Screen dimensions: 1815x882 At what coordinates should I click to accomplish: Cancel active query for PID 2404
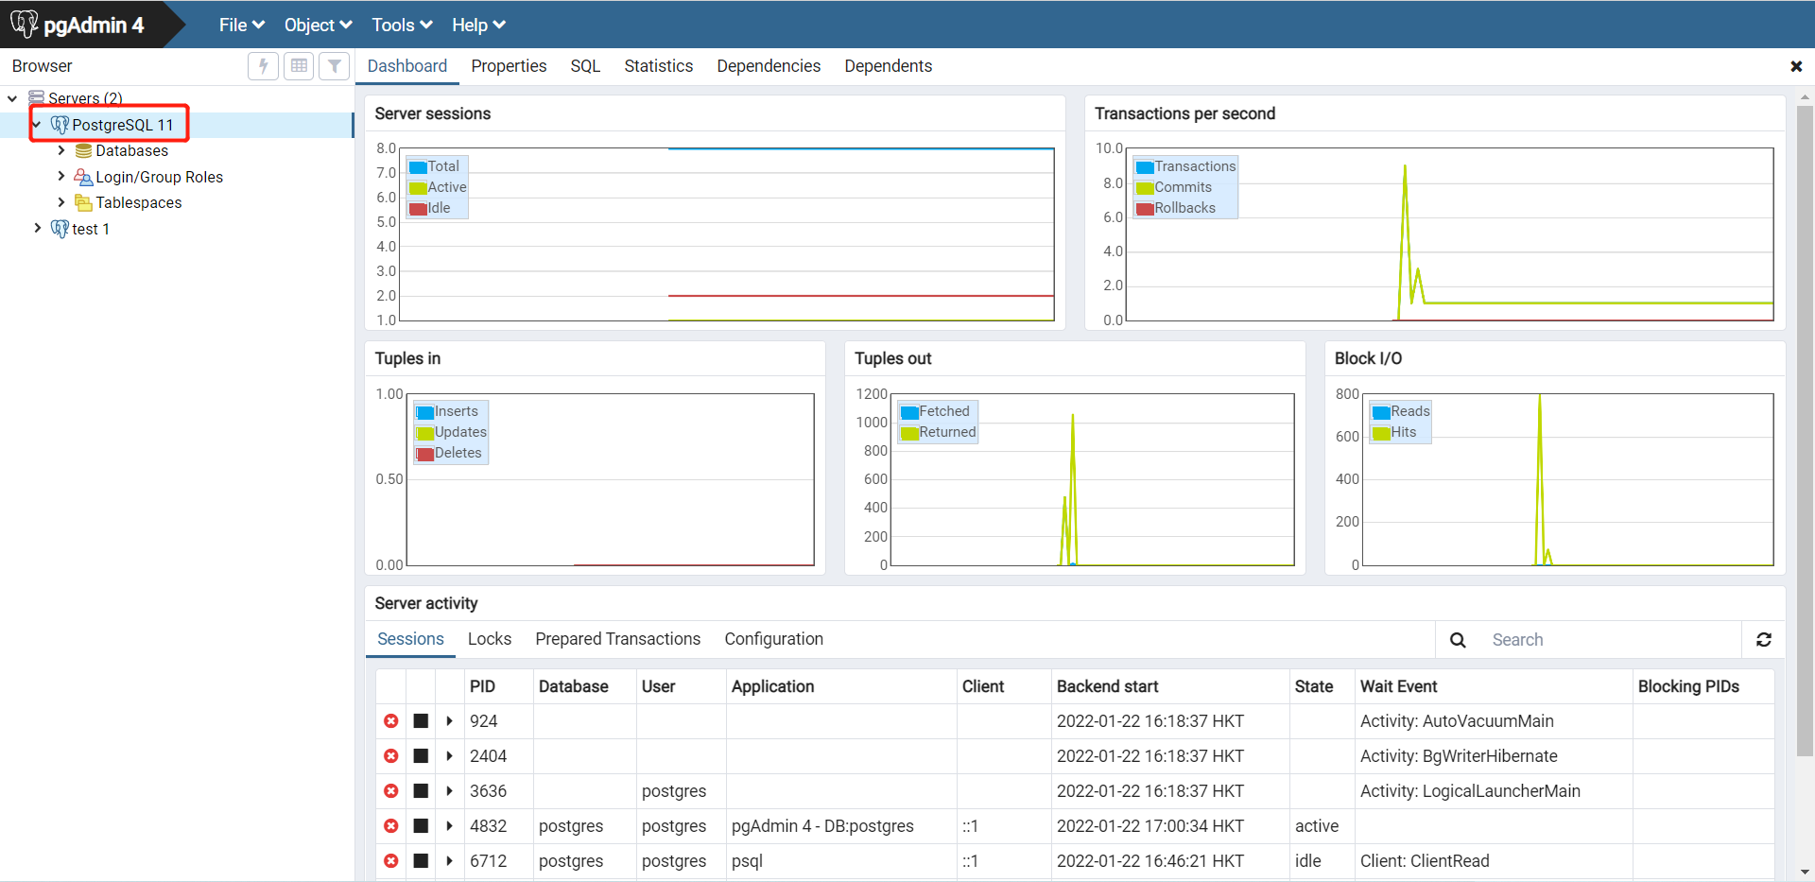[422, 756]
